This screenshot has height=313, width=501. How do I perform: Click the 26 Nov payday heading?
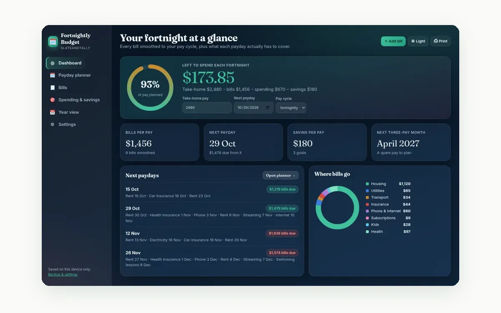133,253
